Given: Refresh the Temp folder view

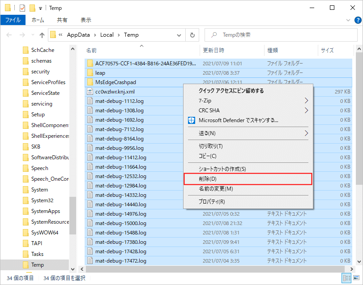Looking at the screenshot, I should point(192,35).
